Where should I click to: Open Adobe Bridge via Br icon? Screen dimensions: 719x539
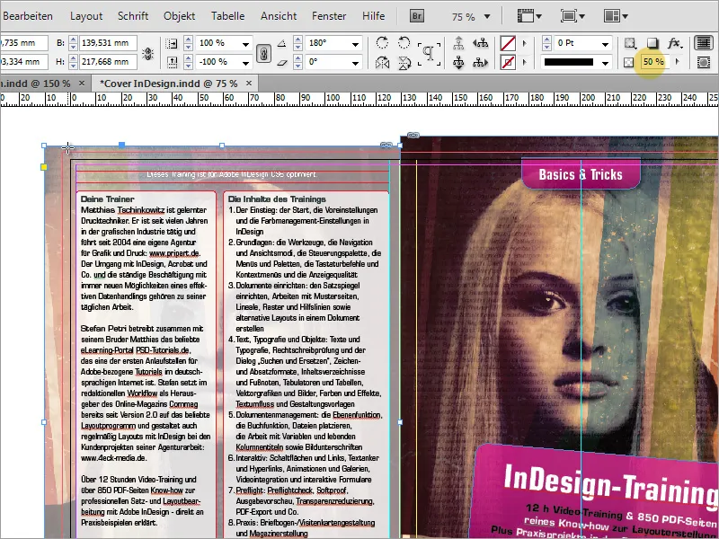(x=416, y=16)
